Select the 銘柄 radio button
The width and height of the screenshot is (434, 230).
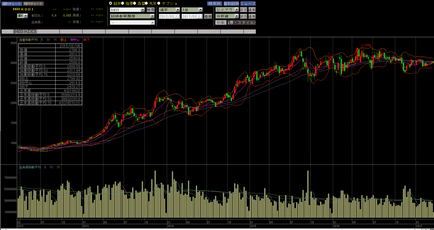coord(110,3)
